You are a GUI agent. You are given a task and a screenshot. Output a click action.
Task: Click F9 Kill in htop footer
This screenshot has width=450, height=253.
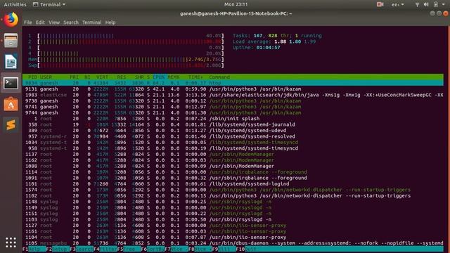tap(224, 249)
